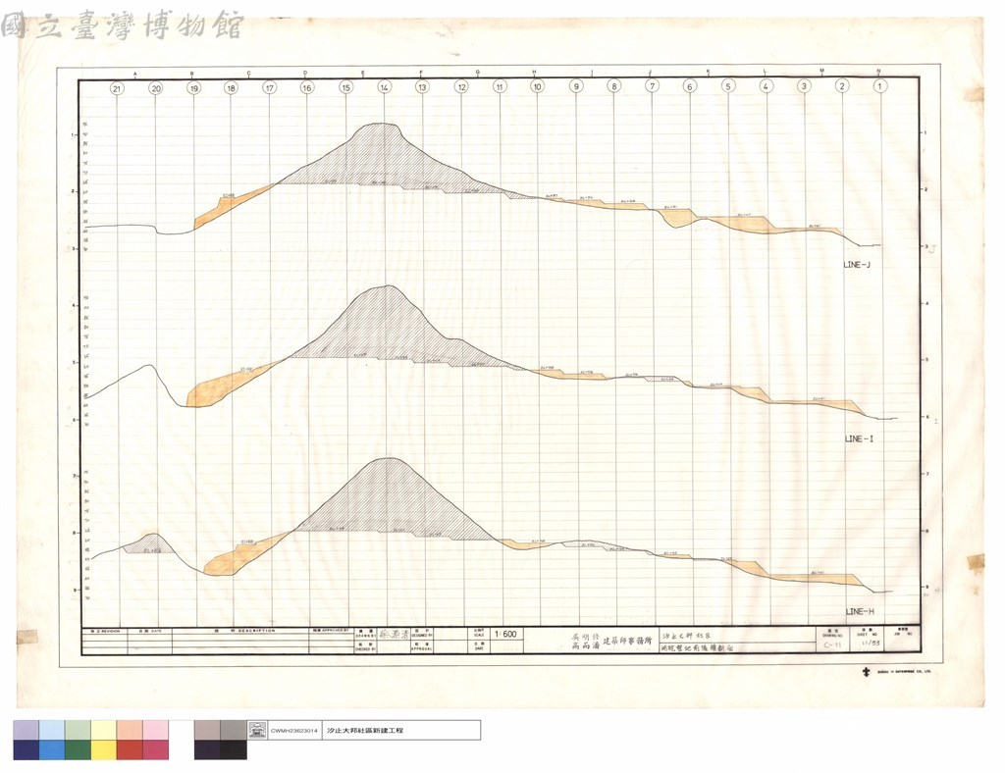Image resolution: width=1005 pixels, height=773 pixels.
Task: Click grid circle number 16
Action: coord(306,87)
